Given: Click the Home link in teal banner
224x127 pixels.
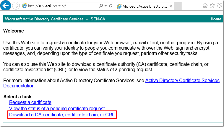Looking at the screenshot, I should pos(216,19).
